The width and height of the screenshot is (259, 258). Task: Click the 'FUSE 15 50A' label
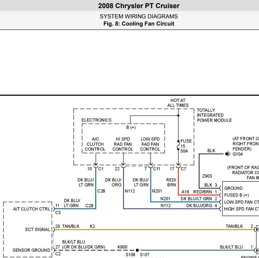pos(186,146)
